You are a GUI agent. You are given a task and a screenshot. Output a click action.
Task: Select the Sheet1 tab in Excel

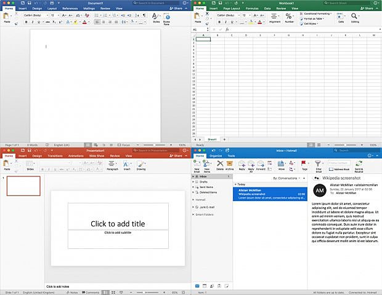212,140
